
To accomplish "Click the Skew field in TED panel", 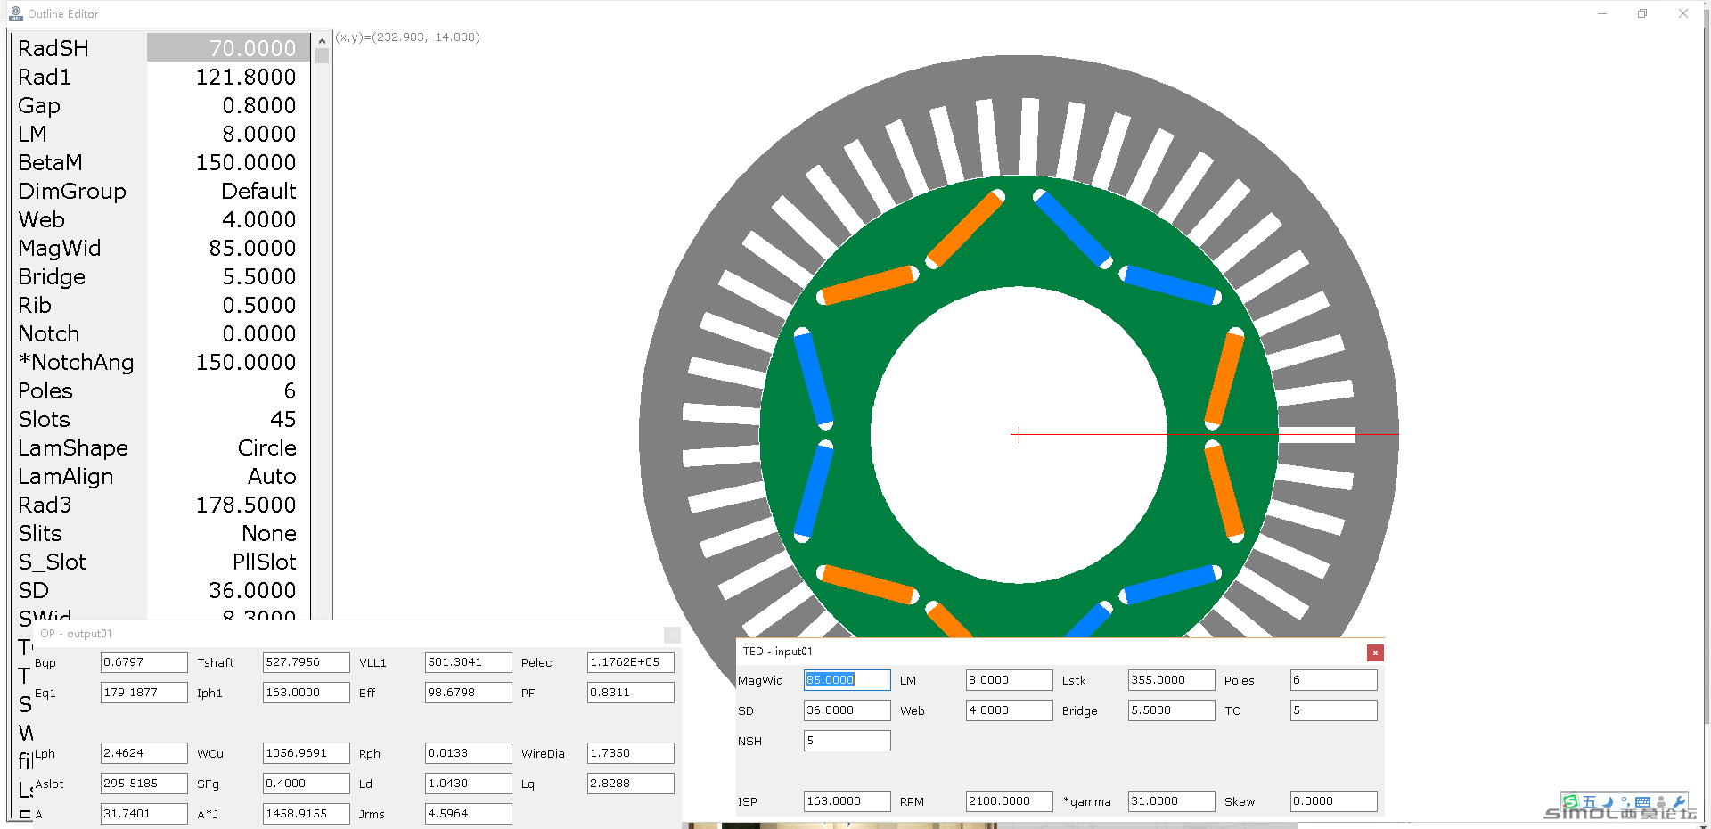I will (1333, 801).
